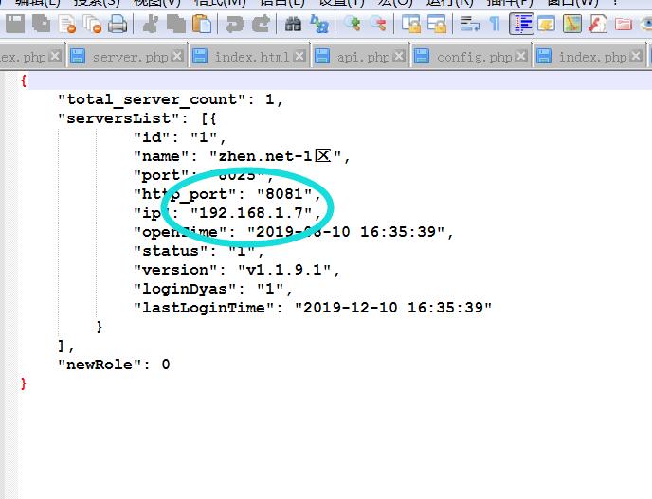Toggle word wrap in the toolbar

click(468, 24)
